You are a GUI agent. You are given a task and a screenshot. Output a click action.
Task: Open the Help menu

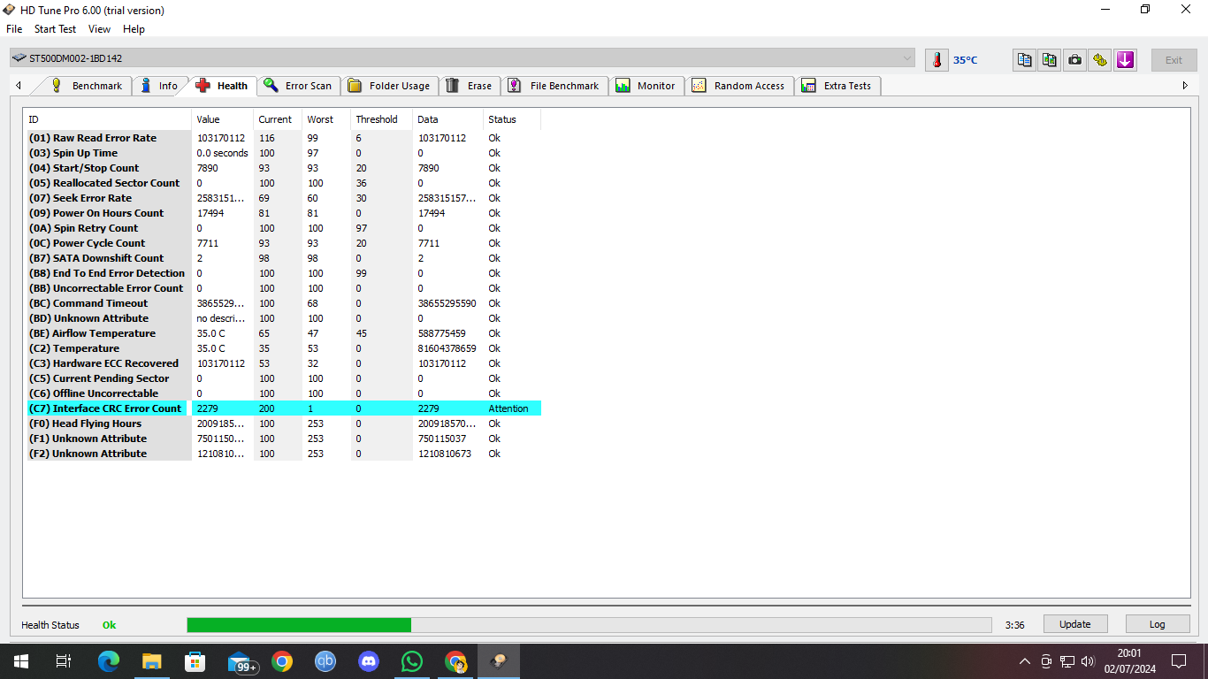(134, 29)
